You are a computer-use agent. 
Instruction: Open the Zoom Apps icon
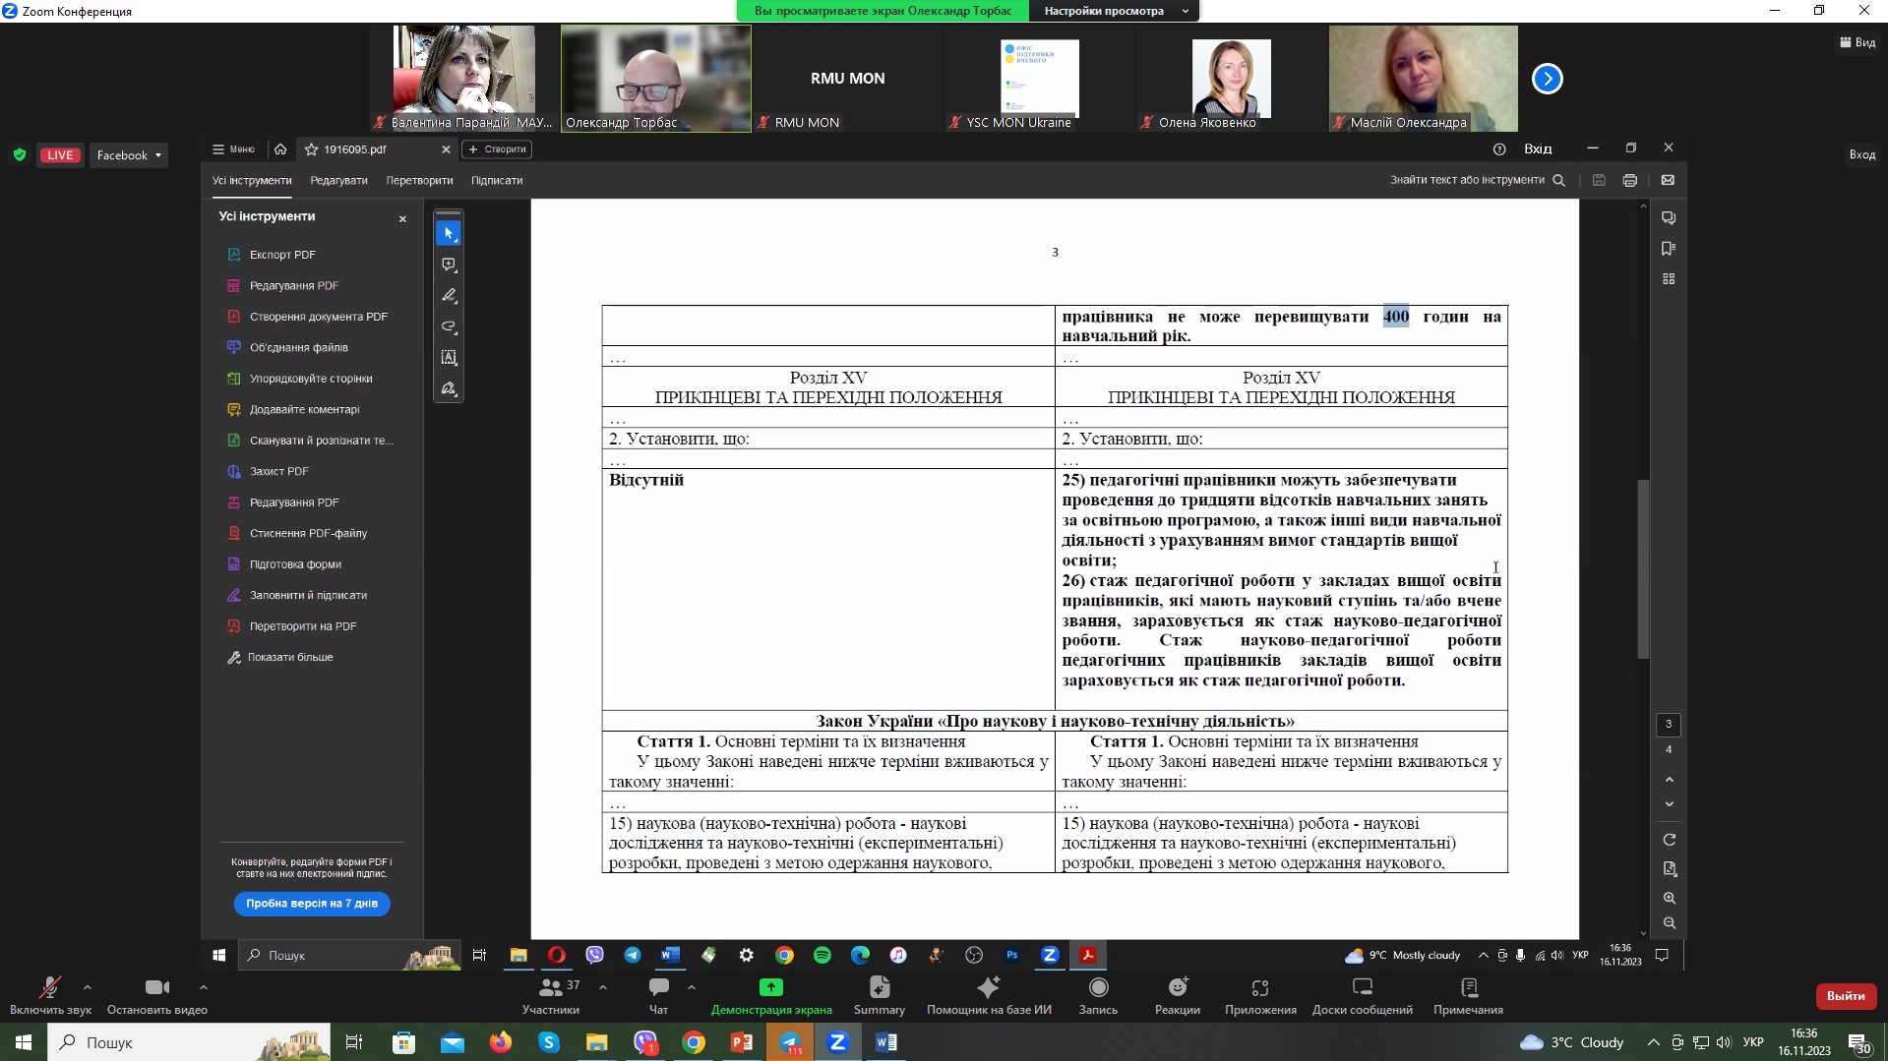click(x=1259, y=988)
